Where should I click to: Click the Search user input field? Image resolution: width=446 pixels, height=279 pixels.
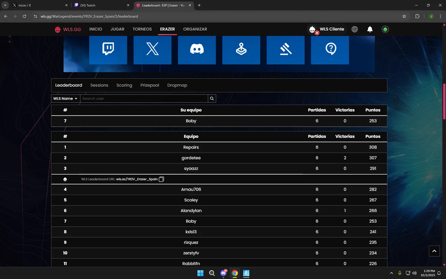[x=144, y=99]
